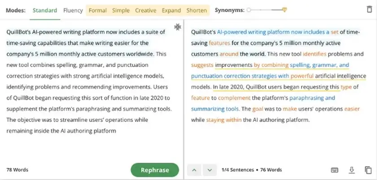The height and width of the screenshot is (180, 377).
Task: Open the keyboard shortcuts icon
Action: coord(334,170)
